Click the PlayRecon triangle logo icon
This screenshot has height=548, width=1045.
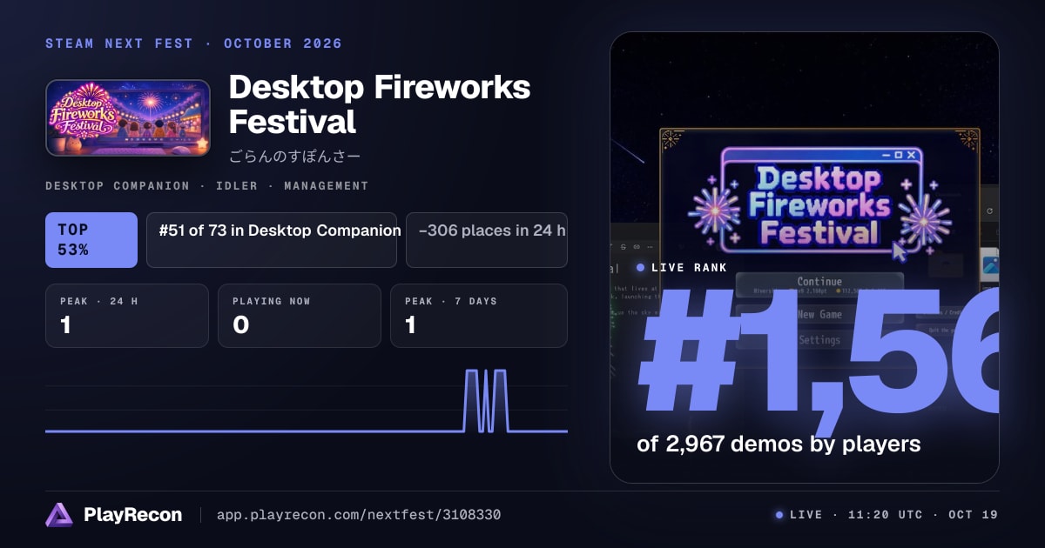tap(59, 515)
